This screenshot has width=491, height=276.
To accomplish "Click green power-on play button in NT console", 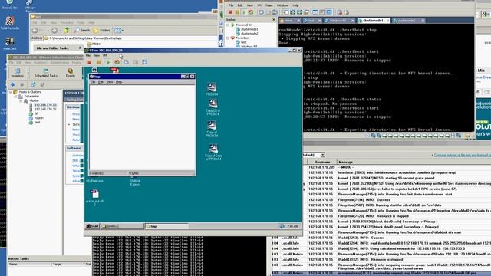I will (x=108, y=62).
